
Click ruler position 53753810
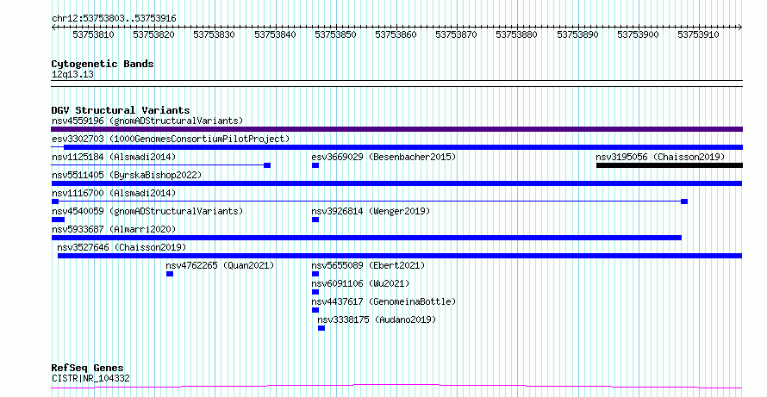tap(93, 34)
